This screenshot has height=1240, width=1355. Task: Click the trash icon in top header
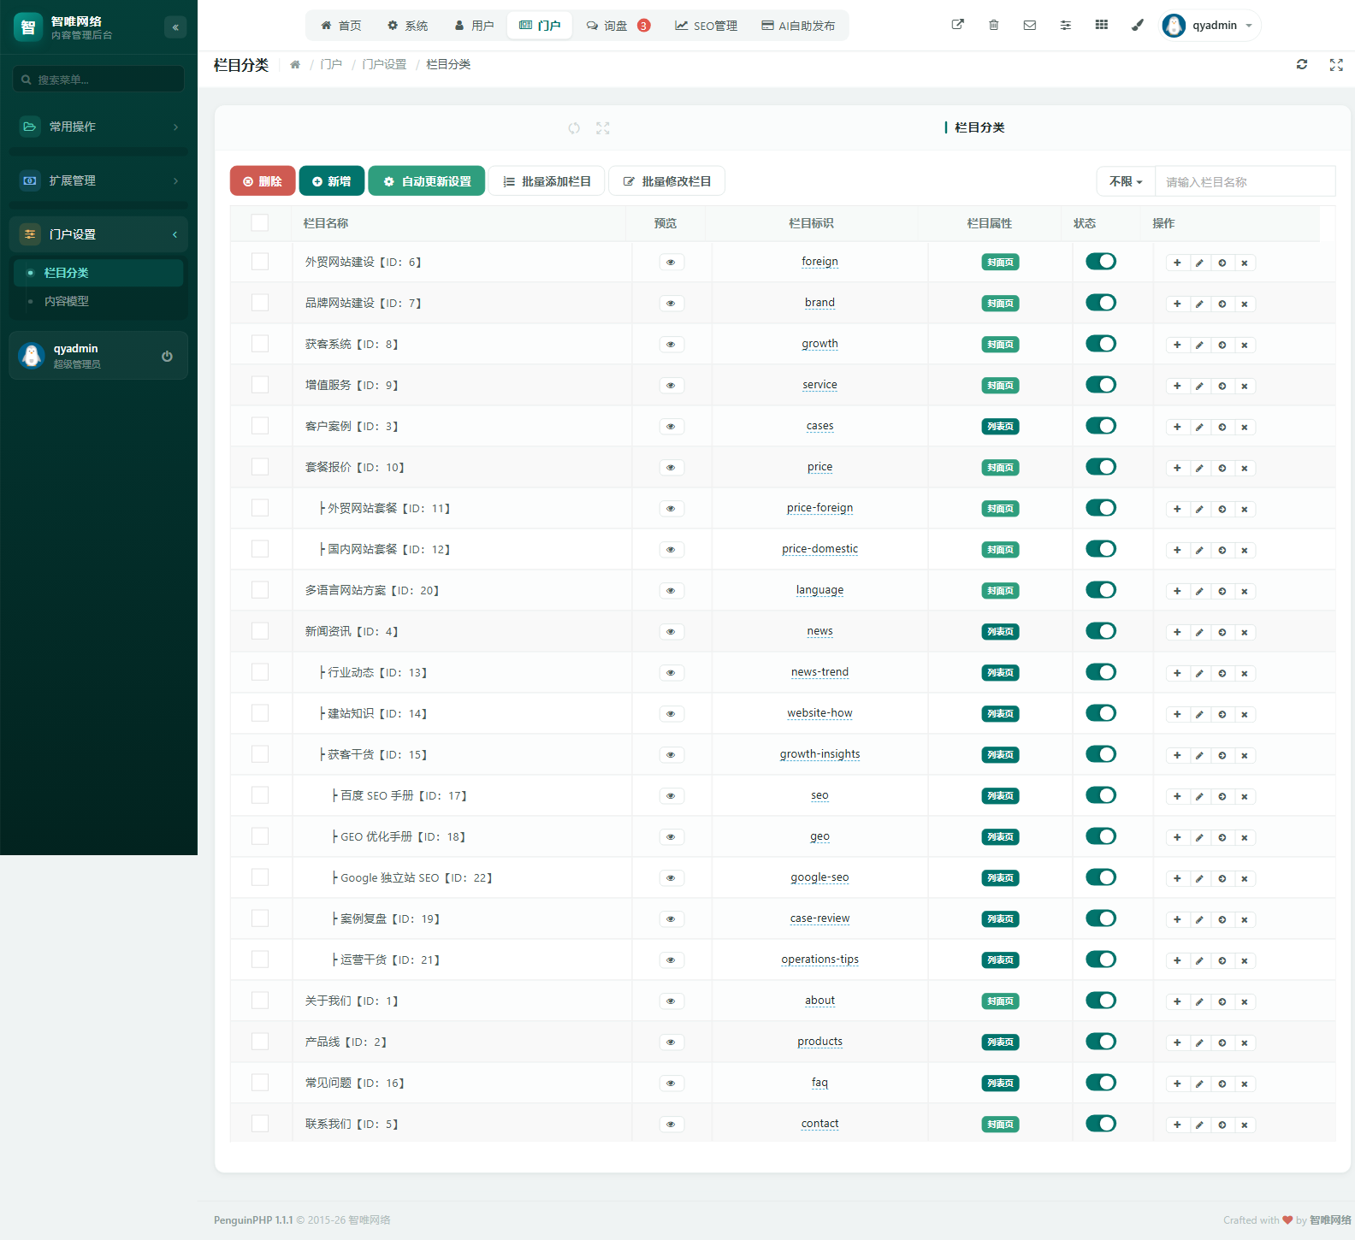(993, 25)
